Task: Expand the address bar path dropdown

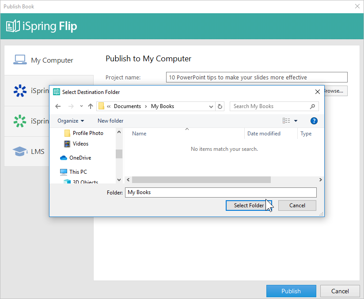Action: (x=211, y=107)
